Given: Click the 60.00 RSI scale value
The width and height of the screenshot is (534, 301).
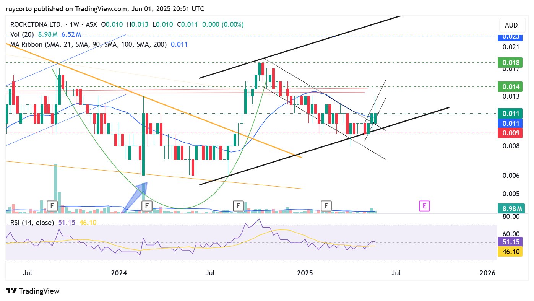Looking at the screenshot, I should tap(511, 234).
